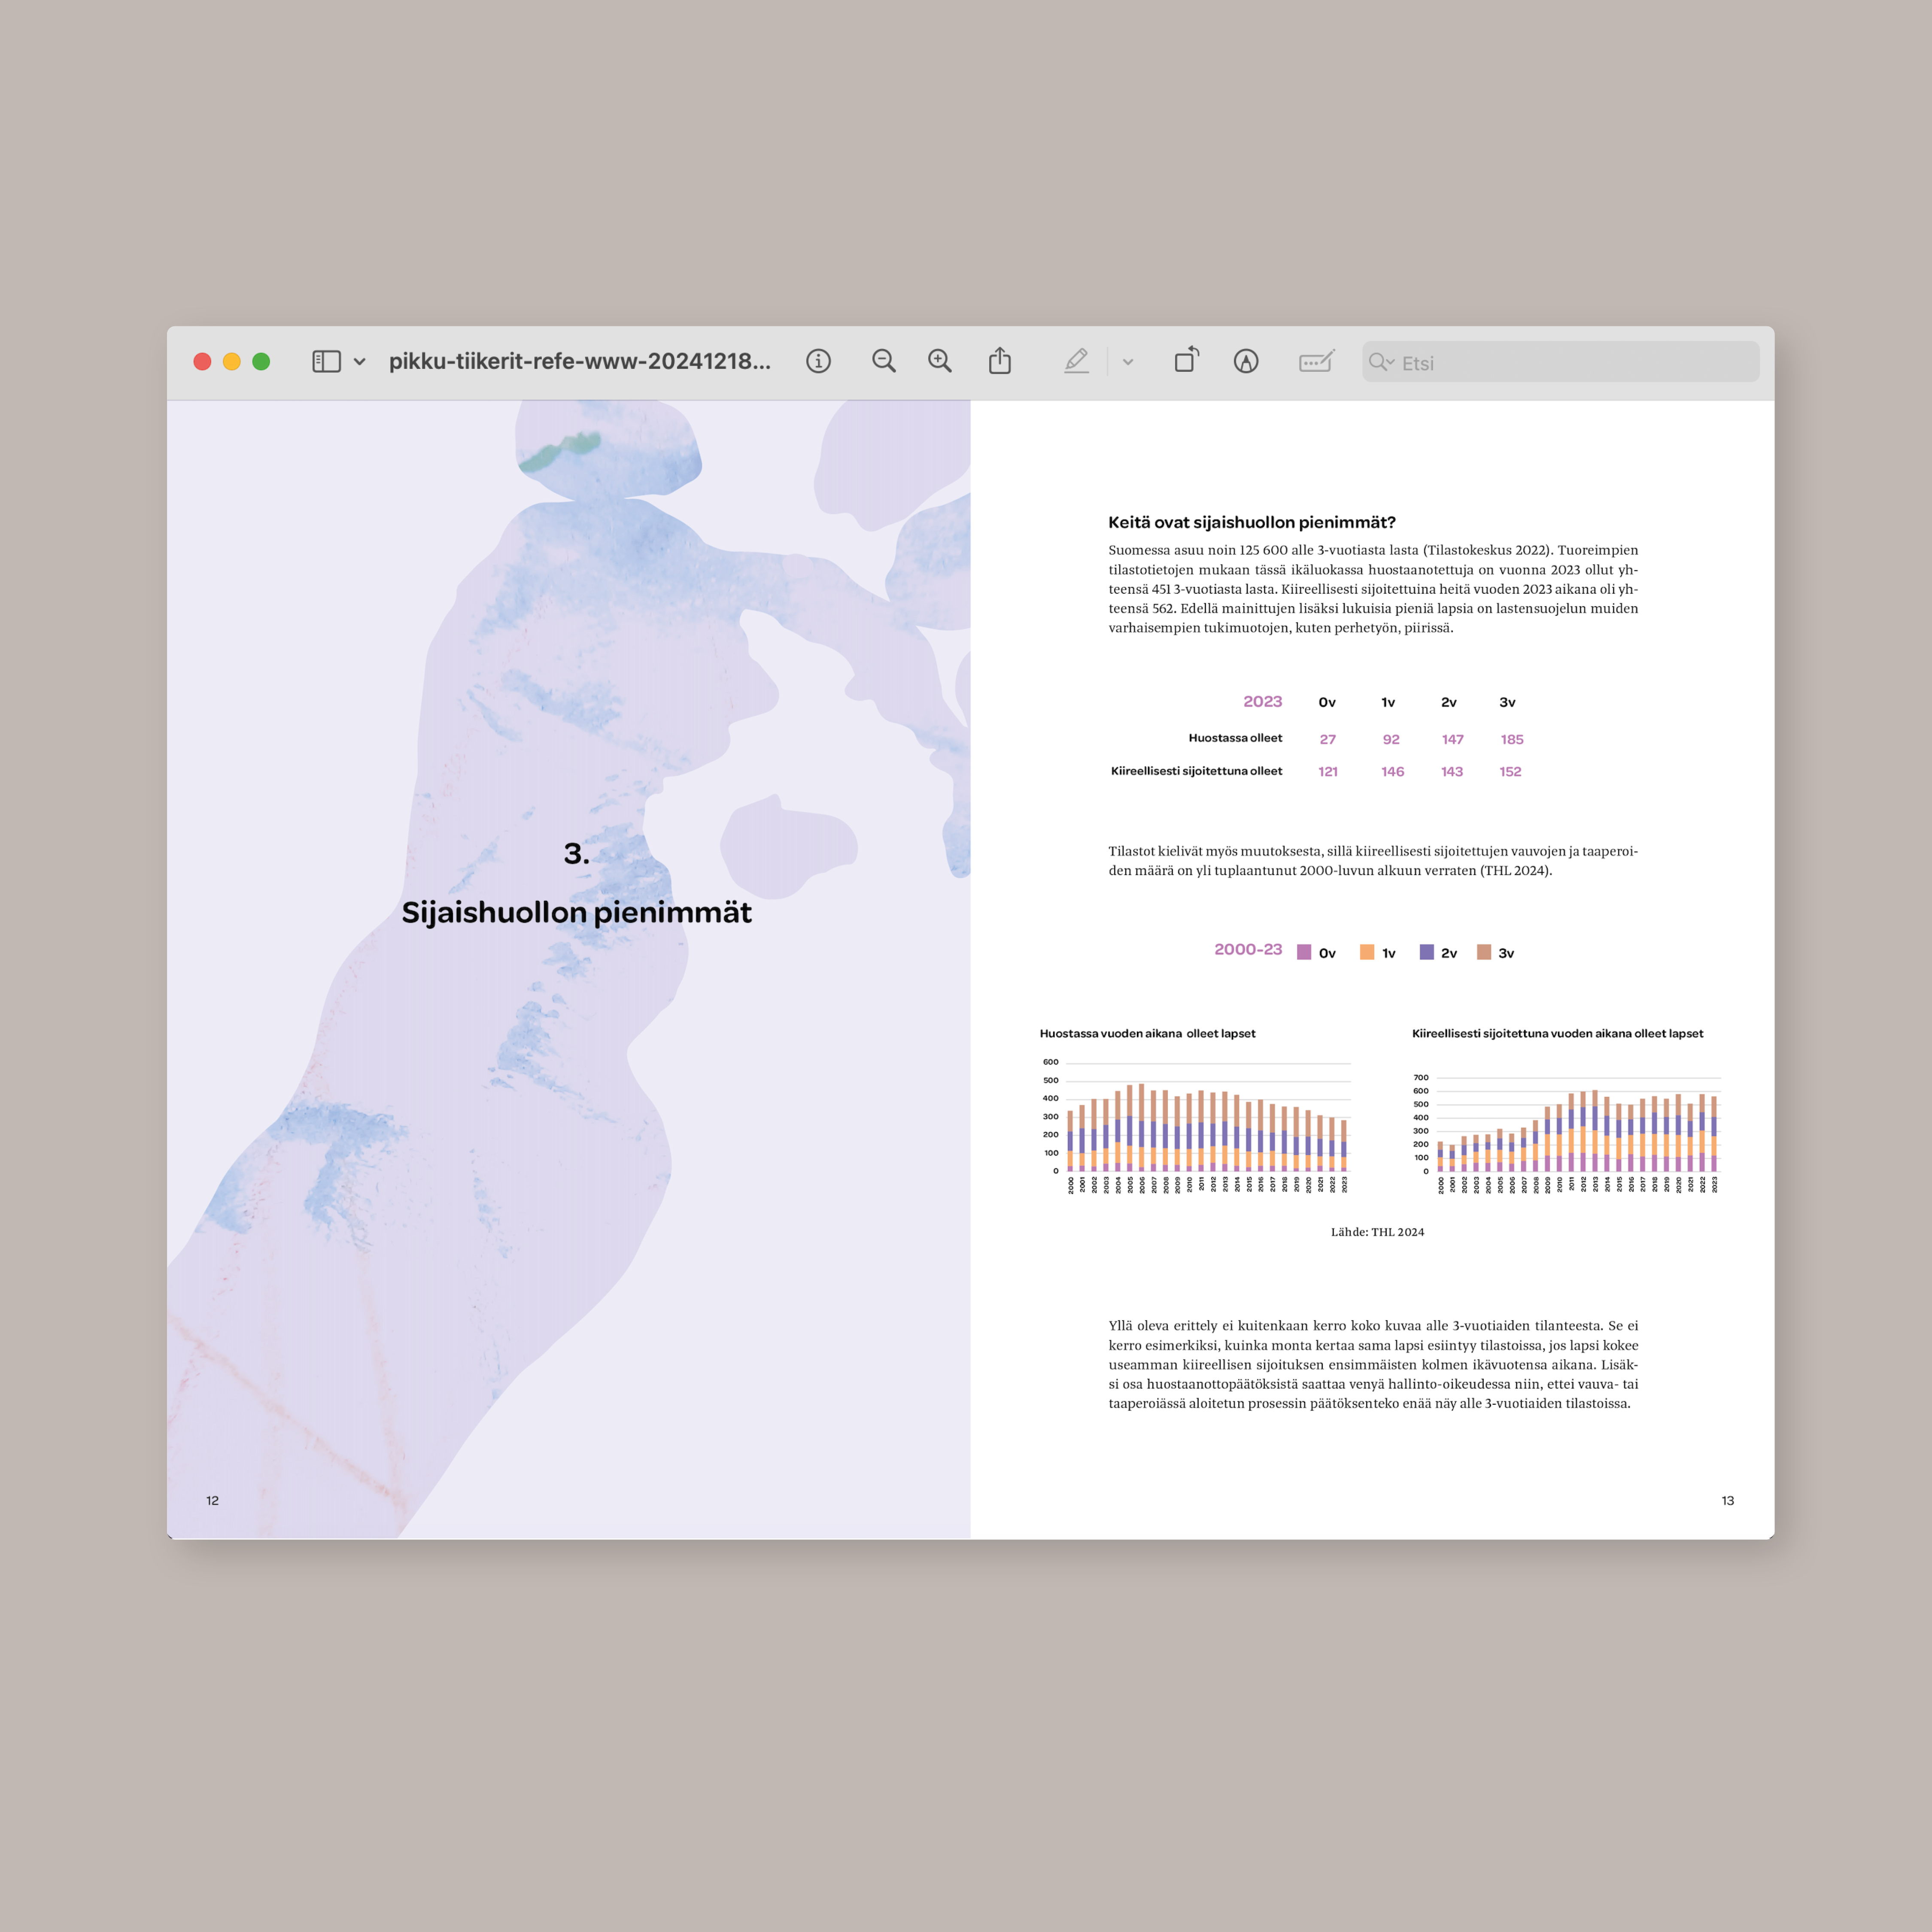The image size is (1932, 1932).
Task: Zoom in on the PDF
Action: click(939, 361)
